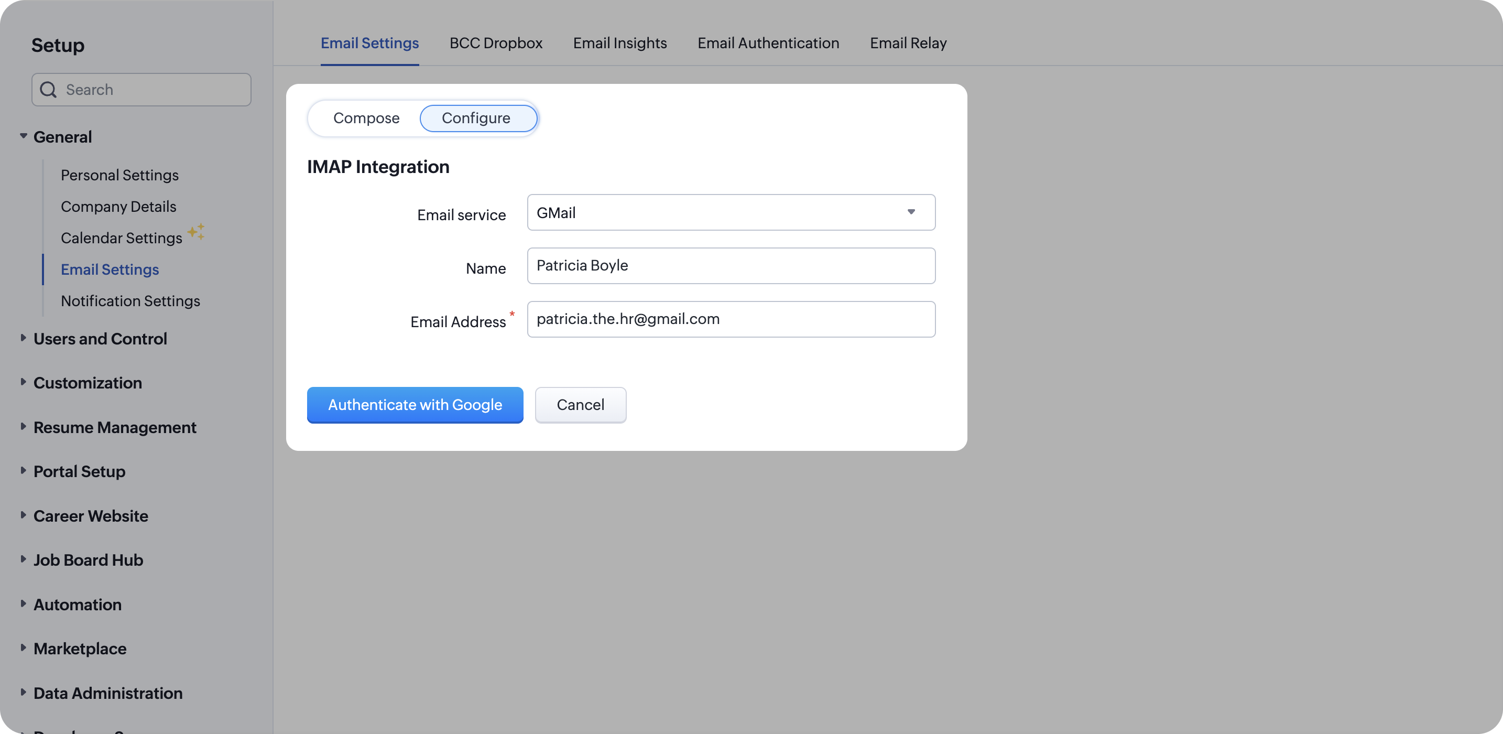The width and height of the screenshot is (1503, 734).
Task: Expand Resume Management section
Action: (24, 427)
